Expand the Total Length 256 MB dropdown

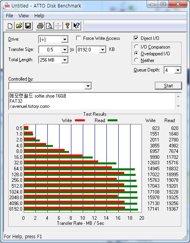65,60
